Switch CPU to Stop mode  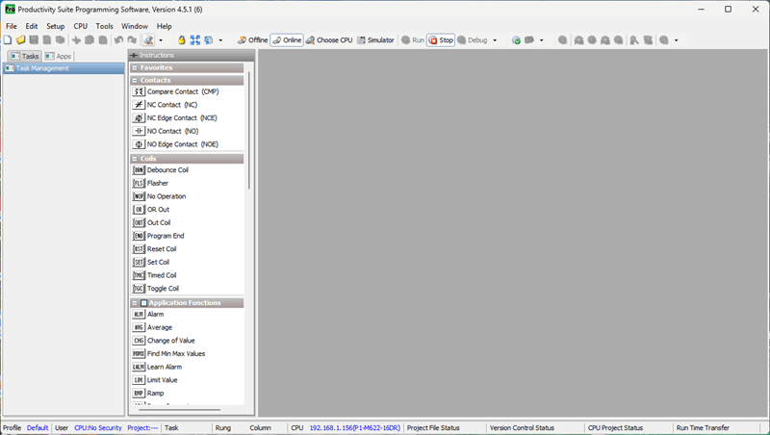coord(441,40)
